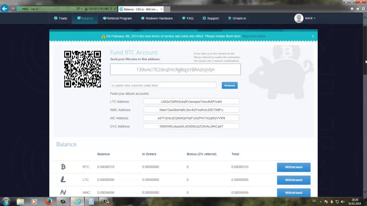The width and height of the screenshot is (367, 206).
Task: Open the korol account dropdown
Action: point(310,18)
